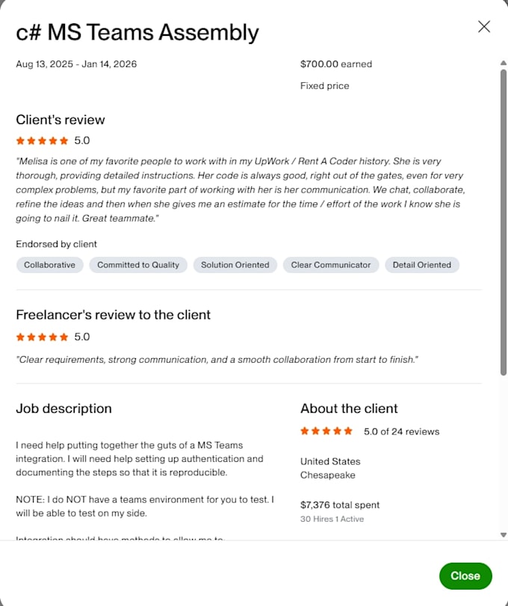Screen dimensions: 508x606
Task: Click the Detail Oriented tag
Action: [422, 265]
